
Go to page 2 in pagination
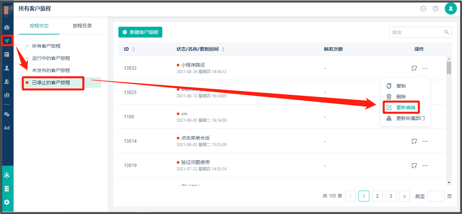point(377,196)
